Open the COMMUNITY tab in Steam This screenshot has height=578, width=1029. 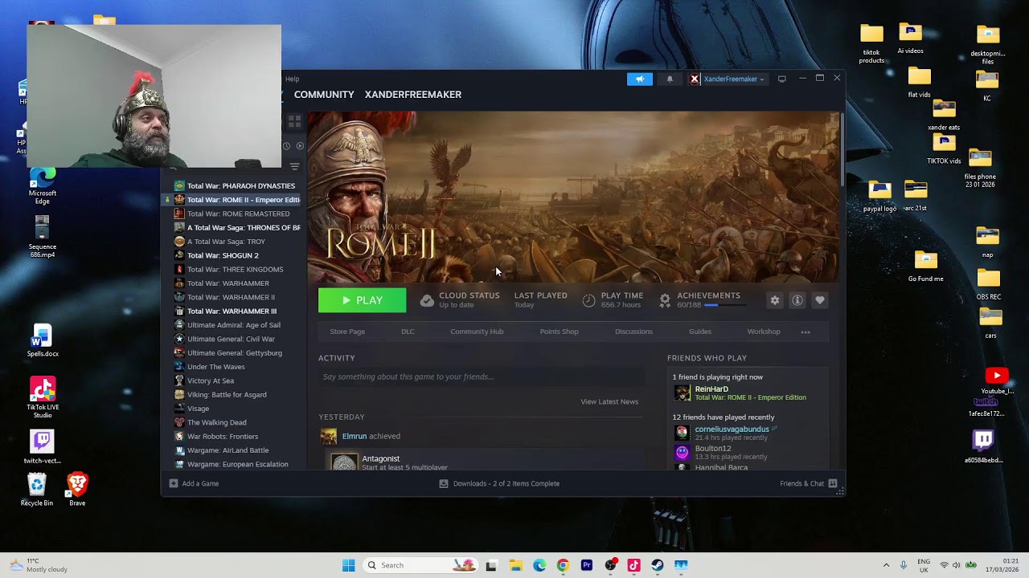tap(324, 95)
